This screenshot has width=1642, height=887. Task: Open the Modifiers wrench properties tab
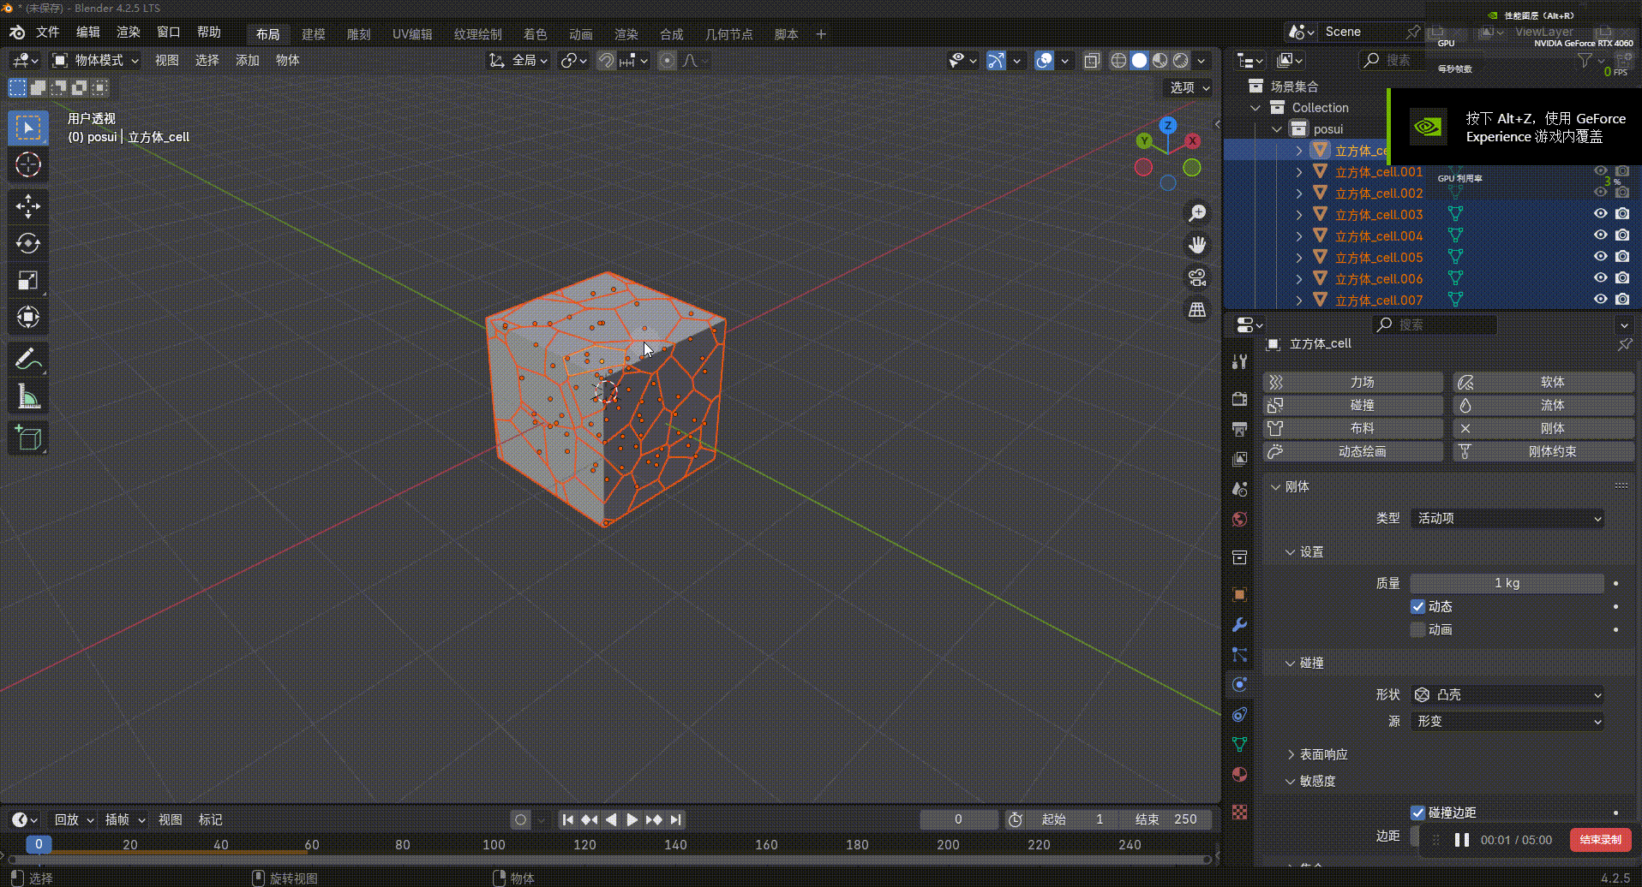[x=1239, y=625]
